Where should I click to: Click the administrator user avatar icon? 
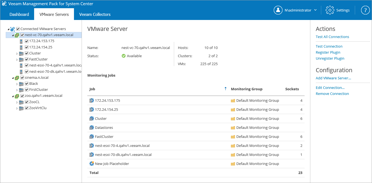coord(278,10)
